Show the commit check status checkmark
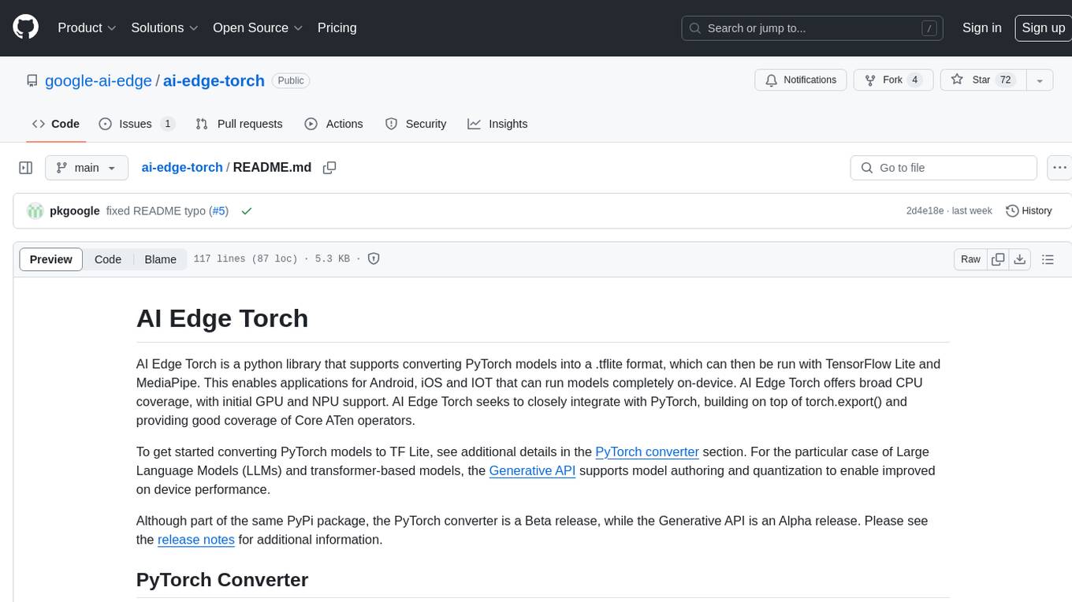The image size is (1072, 602). [247, 211]
